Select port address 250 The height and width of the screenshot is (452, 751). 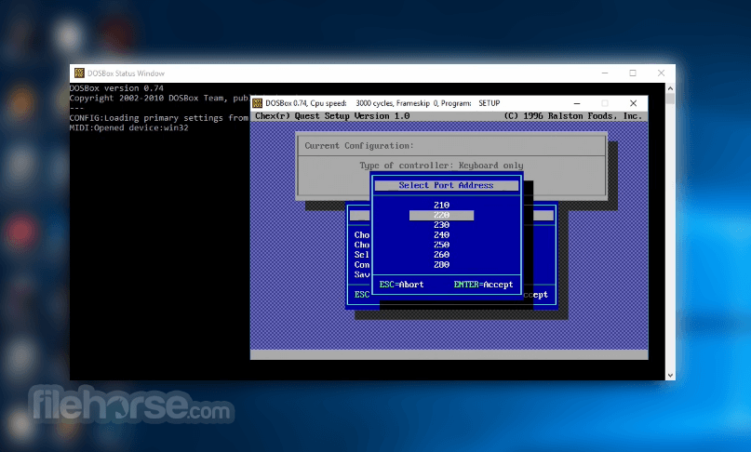[x=441, y=245]
